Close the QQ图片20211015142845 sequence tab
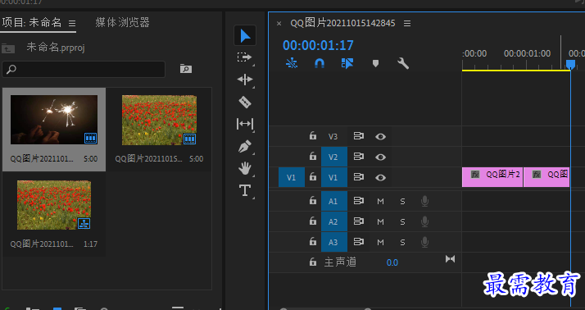This screenshot has height=310, width=585. pos(279,24)
